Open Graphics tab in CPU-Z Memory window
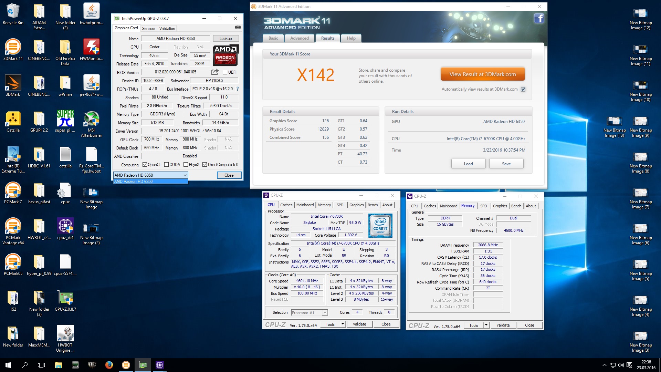Screen dimensions: 661x372 (x=500, y=206)
